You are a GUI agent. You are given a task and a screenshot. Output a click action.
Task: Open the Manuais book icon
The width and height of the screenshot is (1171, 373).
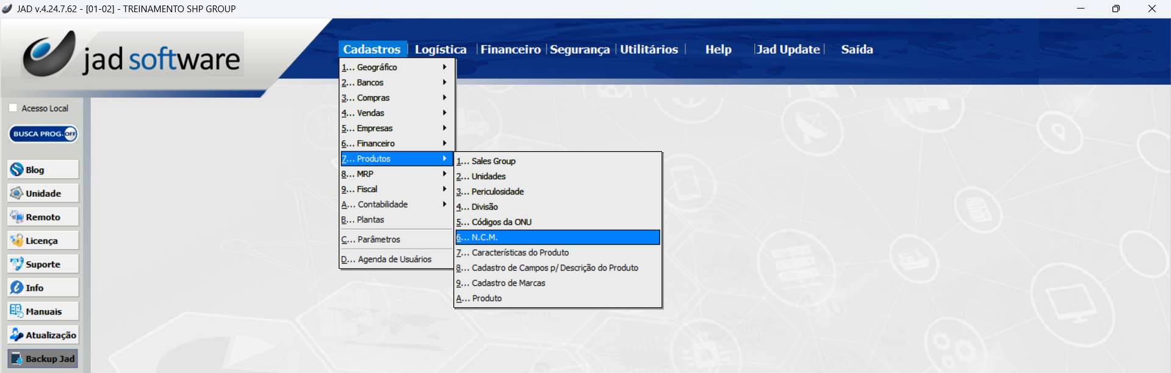[x=17, y=311]
